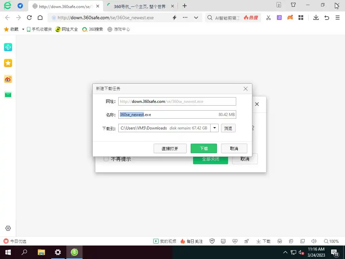The height and width of the screenshot is (259, 345).
Task: Open the orange game controller icon
Action: coord(290,18)
